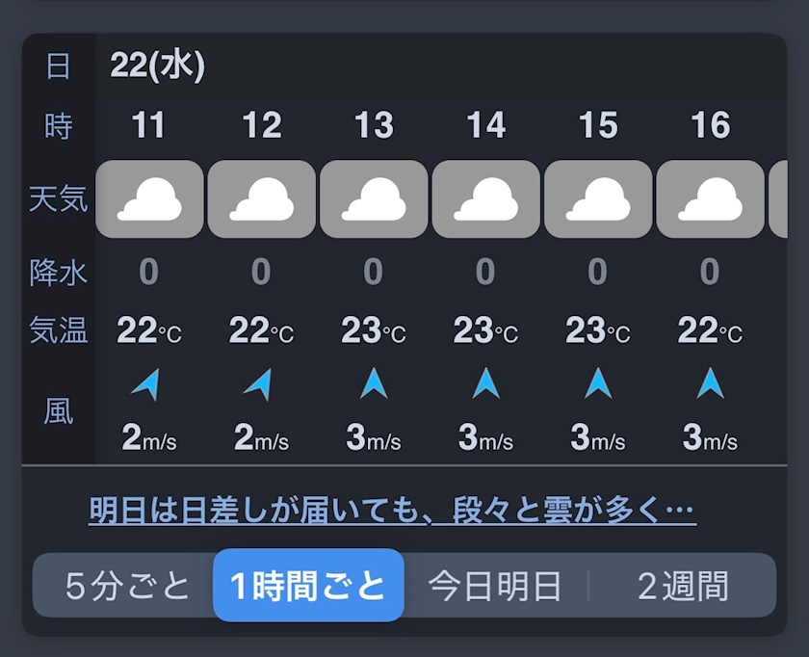Click the 23°C temperature at 13 o'clock
This screenshot has width=809, height=657.
(374, 330)
